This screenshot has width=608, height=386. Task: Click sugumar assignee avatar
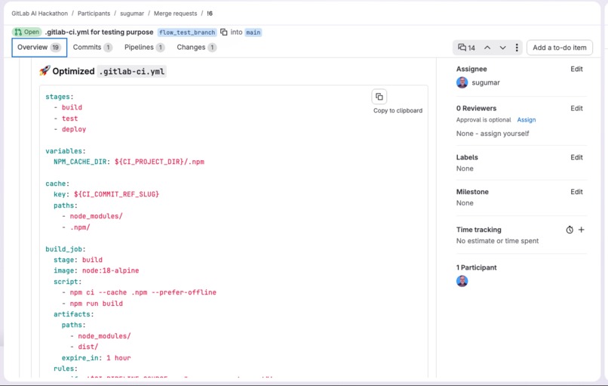[x=462, y=83]
